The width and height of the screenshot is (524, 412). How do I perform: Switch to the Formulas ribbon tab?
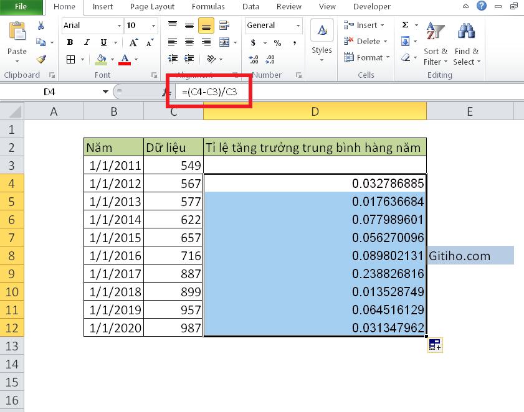click(208, 7)
